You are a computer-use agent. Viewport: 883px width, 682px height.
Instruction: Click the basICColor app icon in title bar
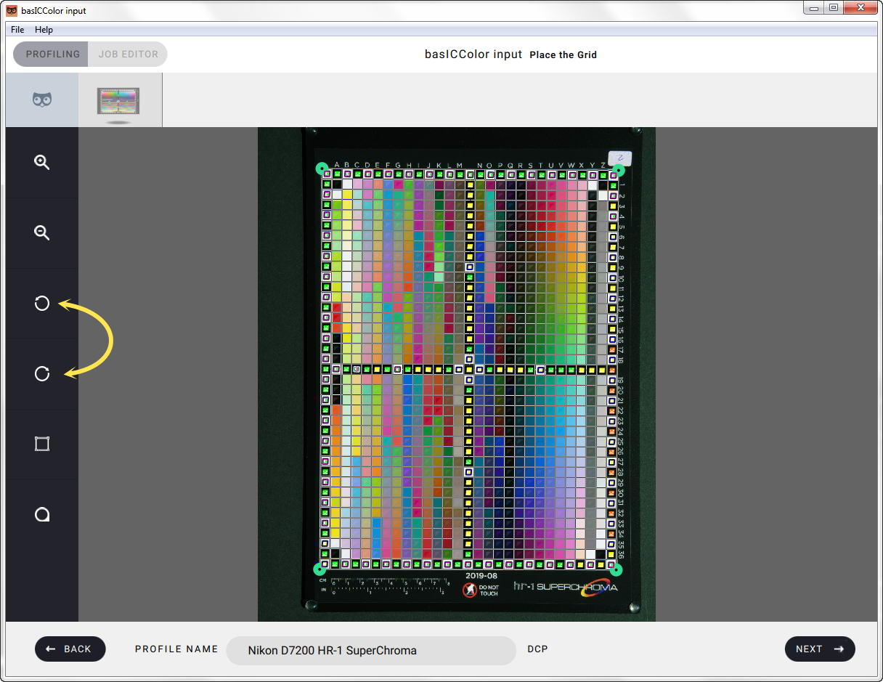pyautogui.click(x=12, y=11)
